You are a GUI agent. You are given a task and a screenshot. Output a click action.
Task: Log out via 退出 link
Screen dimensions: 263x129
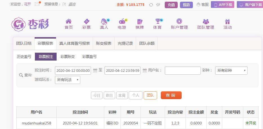pos(72,4)
